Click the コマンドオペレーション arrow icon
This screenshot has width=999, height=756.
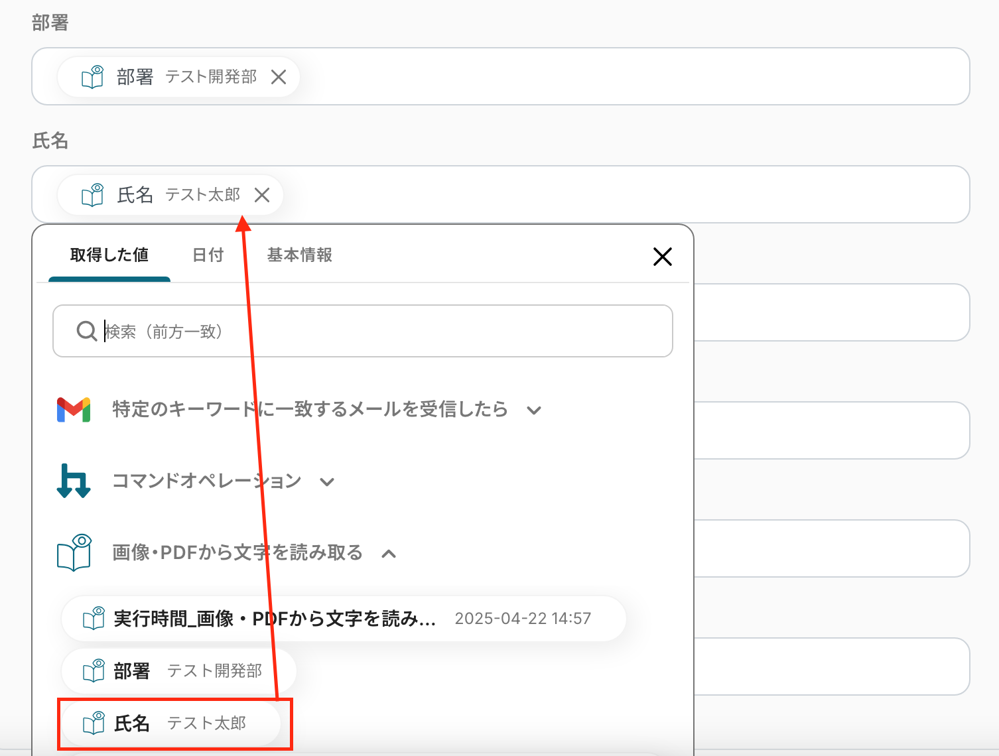pyautogui.click(x=74, y=481)
